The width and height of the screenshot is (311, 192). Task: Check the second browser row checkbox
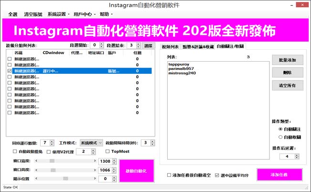click(10, 65)
